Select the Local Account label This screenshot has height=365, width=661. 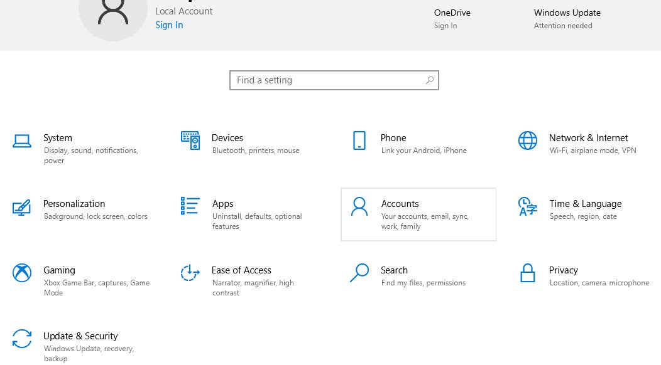tap(183, 11)
